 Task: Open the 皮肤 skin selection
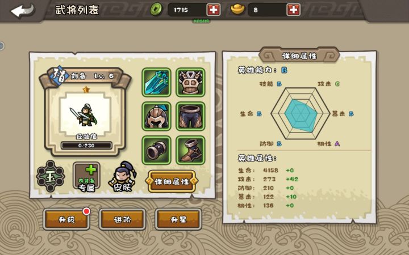[x=122, y=176]
